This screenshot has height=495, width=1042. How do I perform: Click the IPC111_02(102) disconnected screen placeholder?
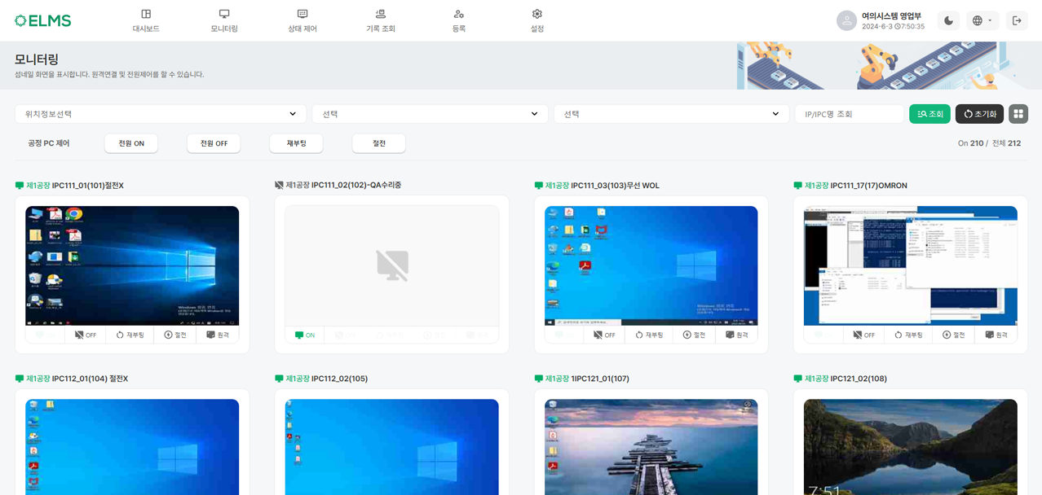tap(392, 265)
